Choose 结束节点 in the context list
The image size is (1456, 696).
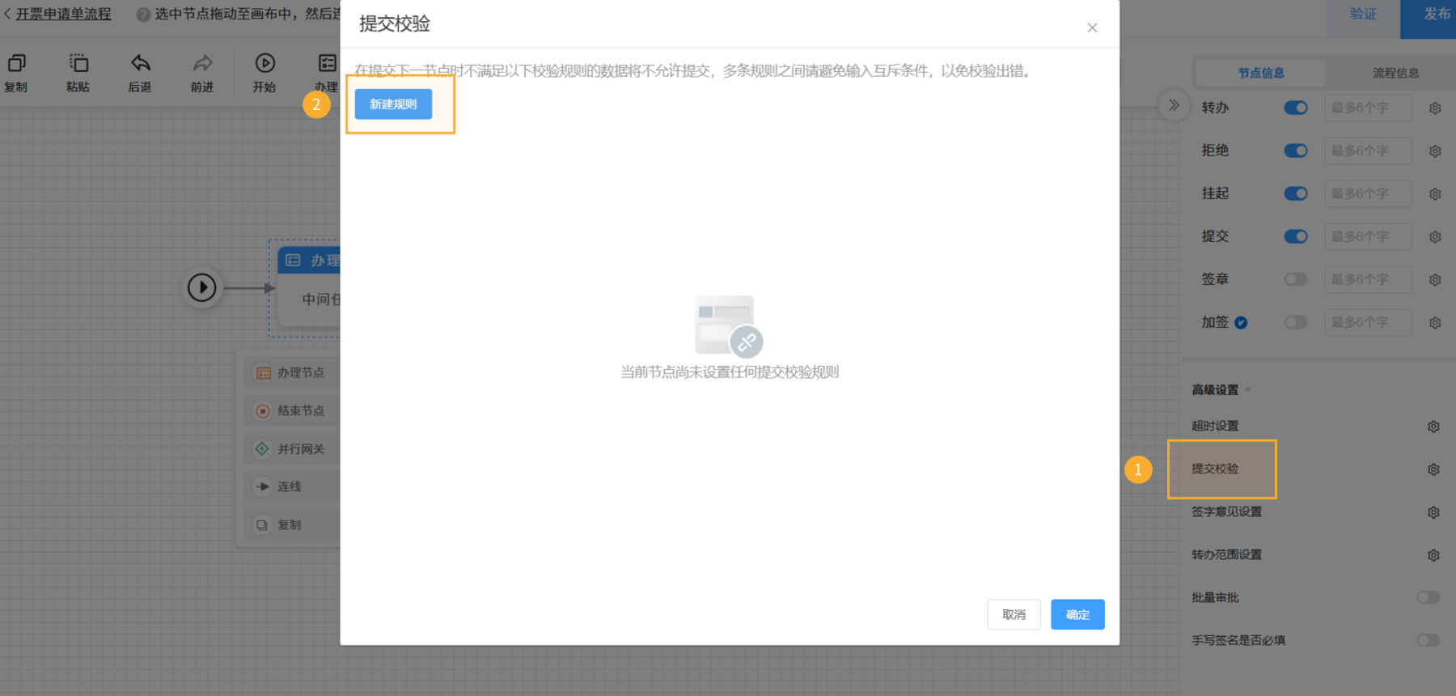coord(291,410)
